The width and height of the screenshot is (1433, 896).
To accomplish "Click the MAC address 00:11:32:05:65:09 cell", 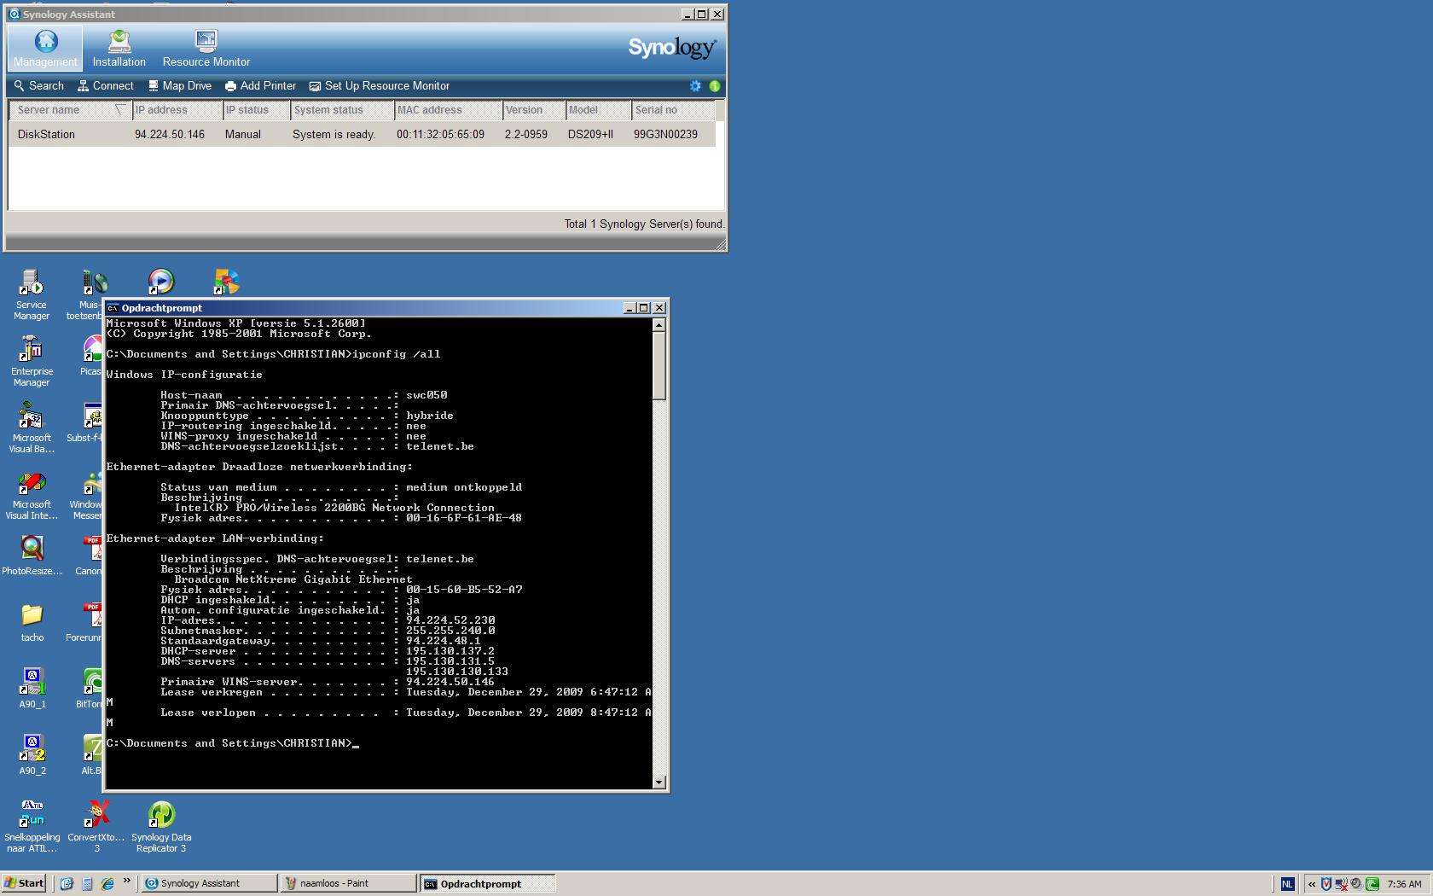I will click(440, 135).
